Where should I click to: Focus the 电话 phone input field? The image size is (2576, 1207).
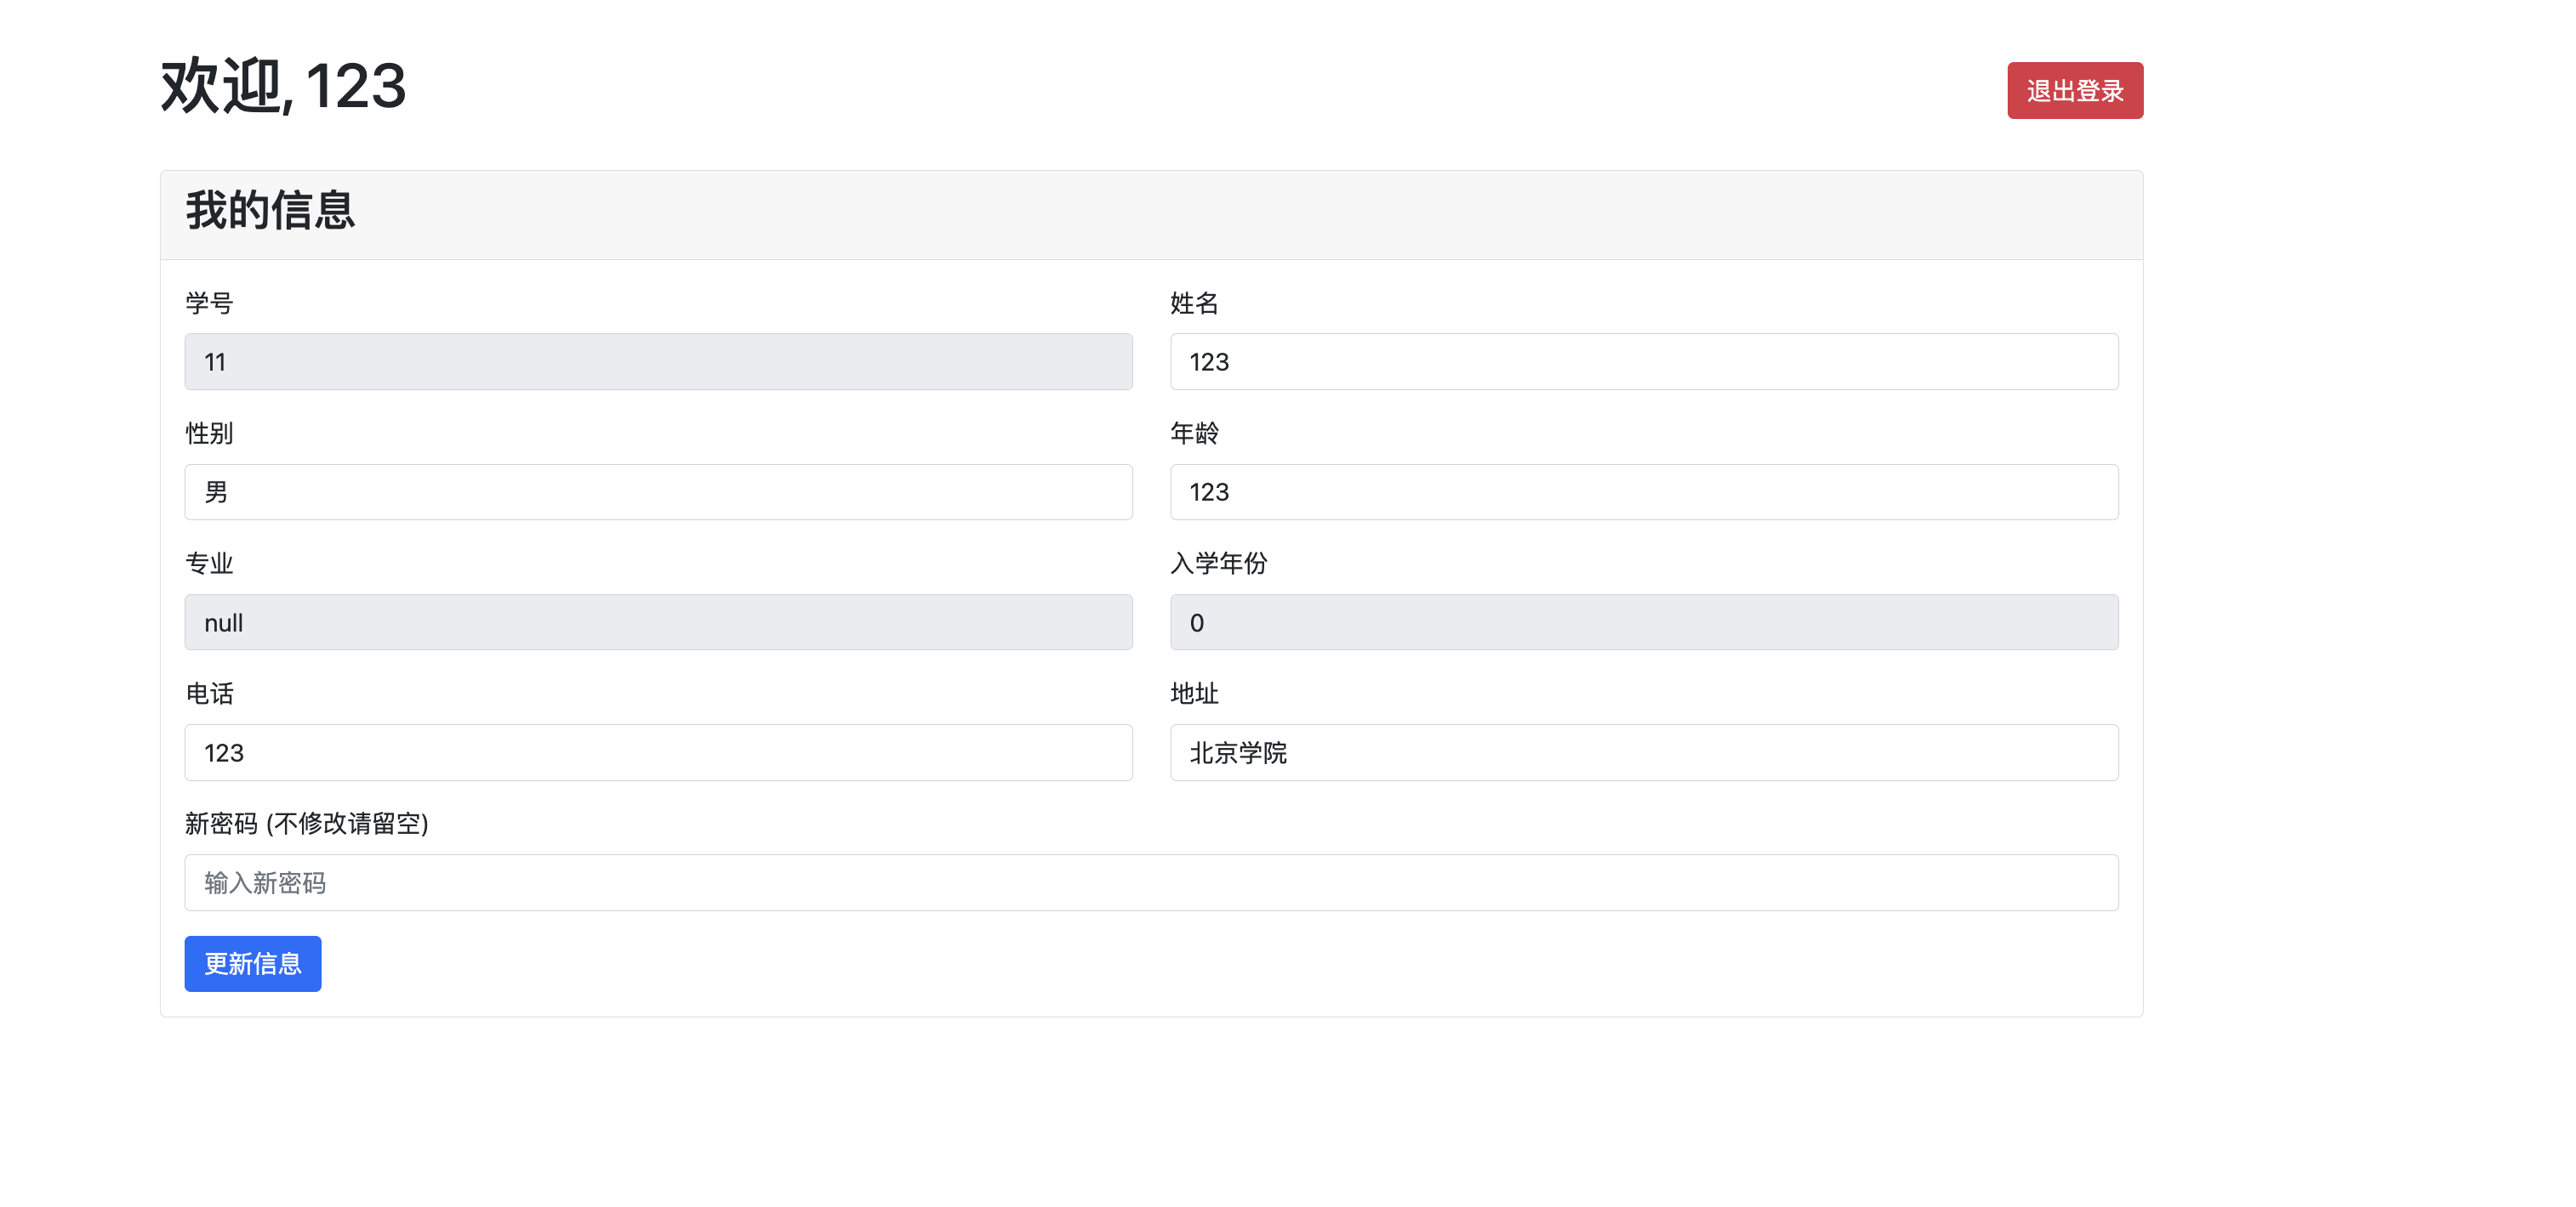(x=658, y=752)
